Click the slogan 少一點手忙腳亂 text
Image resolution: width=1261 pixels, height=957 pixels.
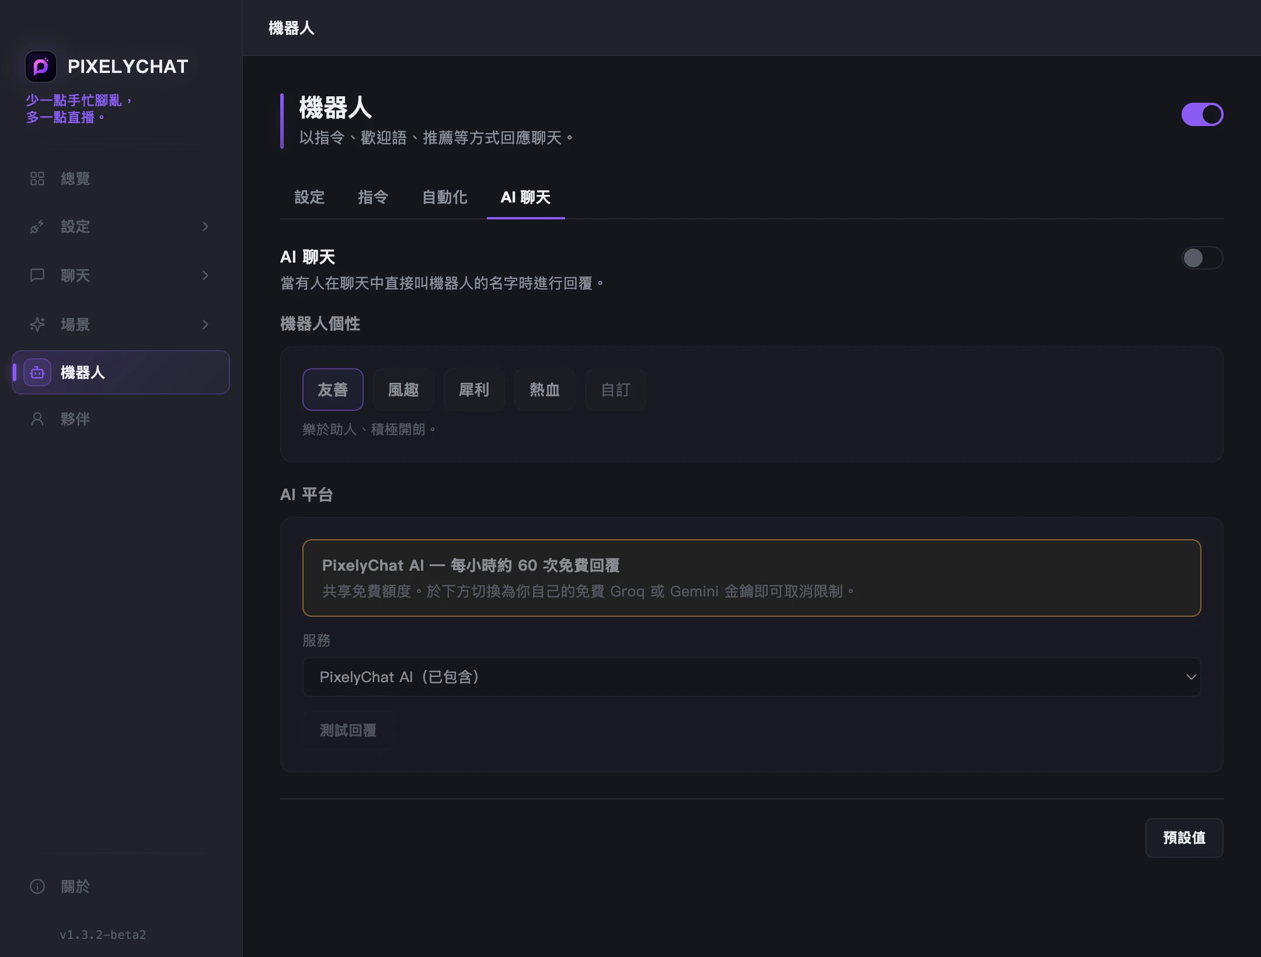(x=79, y=100)
